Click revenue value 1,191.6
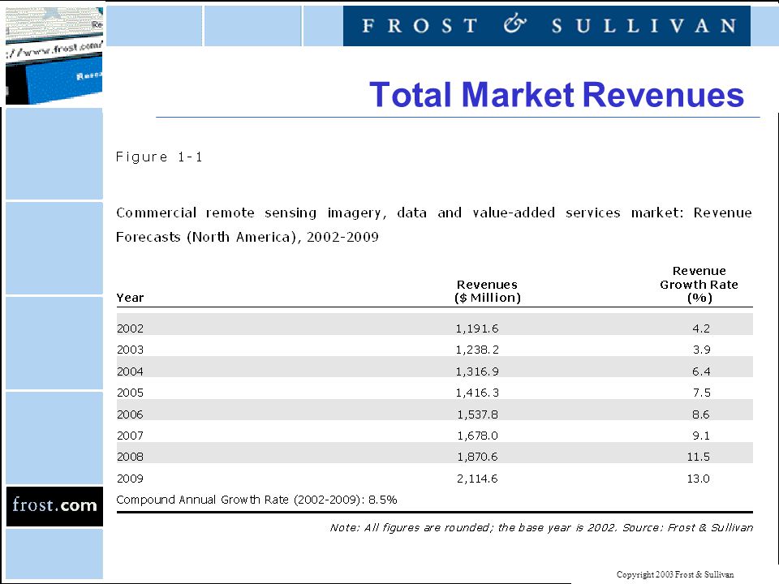Screen dimensions: 779x584 point(477,328)
